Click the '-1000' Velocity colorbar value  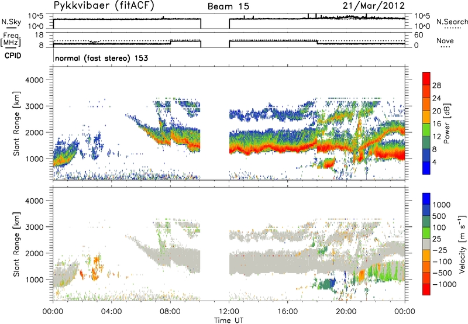coord(445,284)
